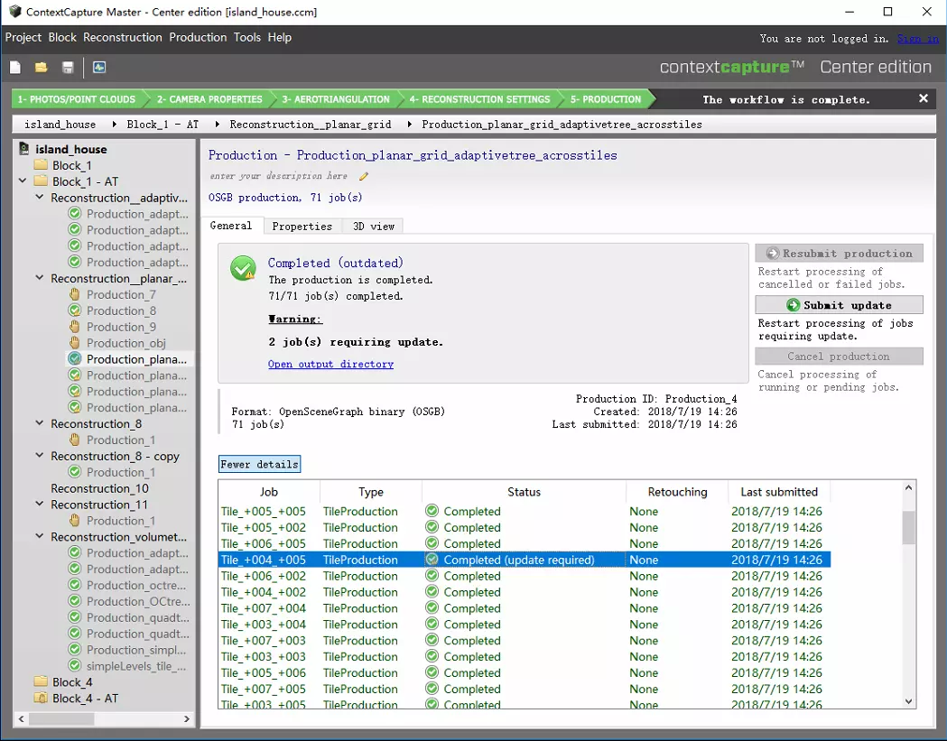Go to workflow step 1- Photos/Point Clouds
Screen dimensions: 947x741
tap(77, 99)
